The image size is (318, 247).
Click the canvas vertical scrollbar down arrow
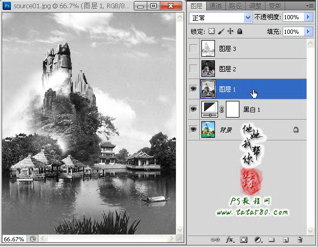tap(180, 230)
